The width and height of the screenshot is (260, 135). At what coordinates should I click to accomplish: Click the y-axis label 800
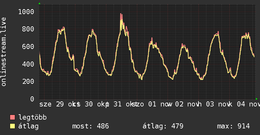coord(28,29)
